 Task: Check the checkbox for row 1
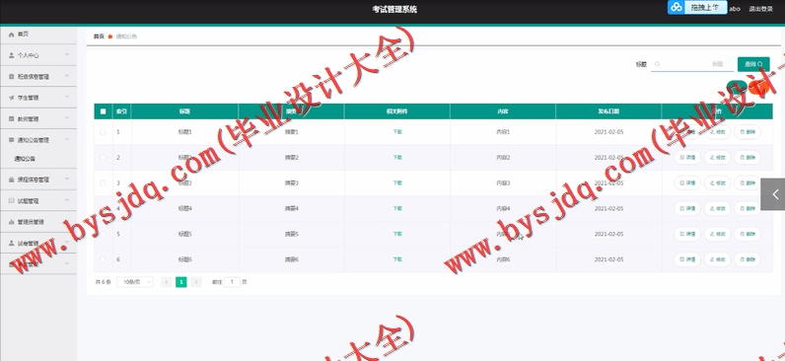(103, 132)
